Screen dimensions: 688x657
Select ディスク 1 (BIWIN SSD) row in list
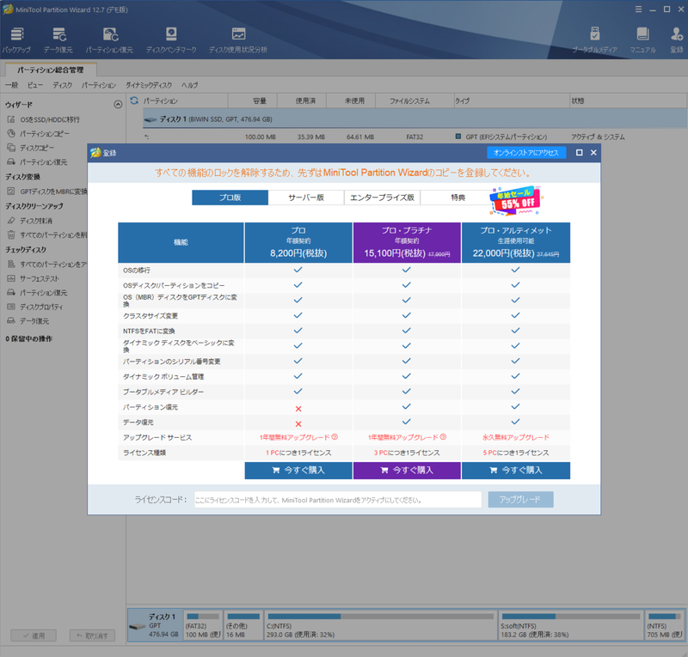[415, 119]
